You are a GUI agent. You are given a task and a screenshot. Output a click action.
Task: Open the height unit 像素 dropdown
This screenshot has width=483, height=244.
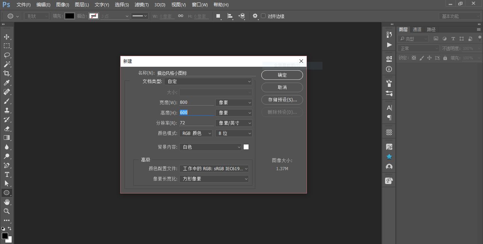point(234,113)
